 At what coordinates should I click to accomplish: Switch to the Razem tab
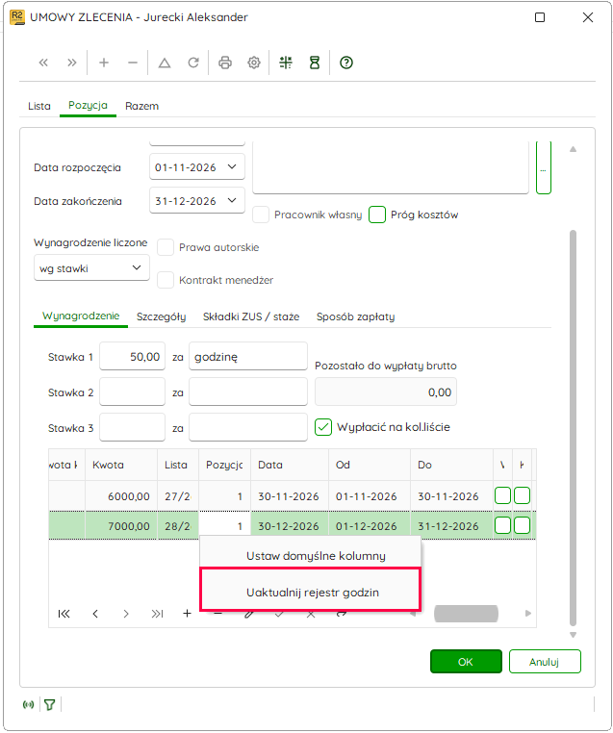point(141,106)
